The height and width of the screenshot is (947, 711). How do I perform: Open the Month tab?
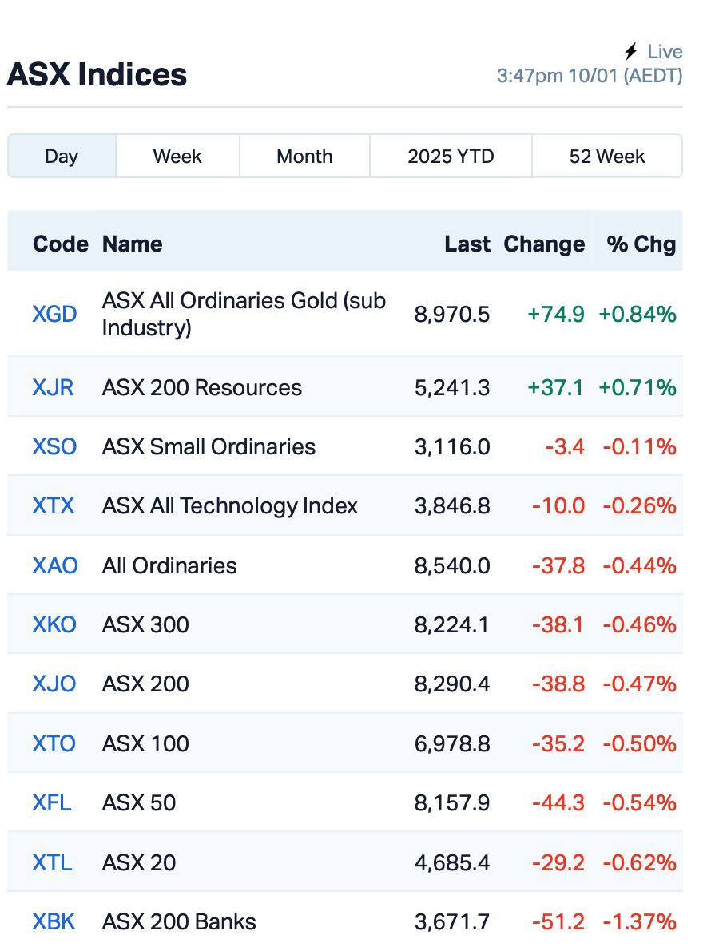304,156
